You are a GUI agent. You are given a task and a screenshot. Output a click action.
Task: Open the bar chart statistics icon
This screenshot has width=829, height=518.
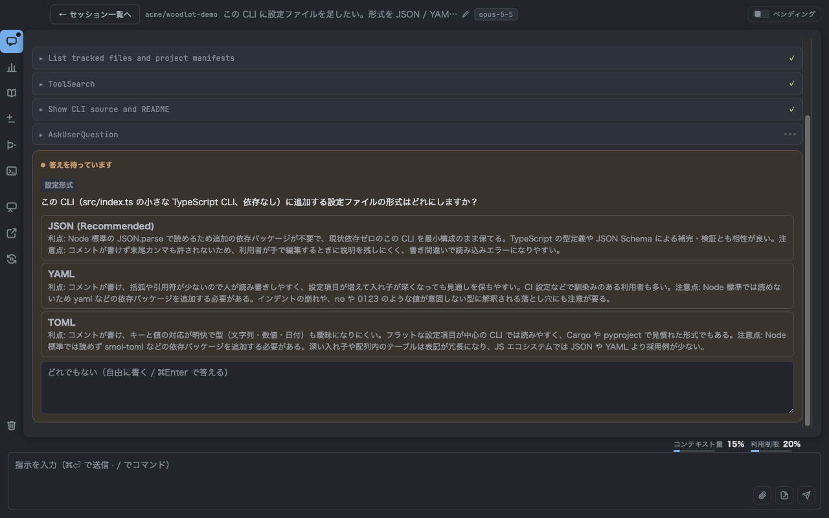coord(12,67)
